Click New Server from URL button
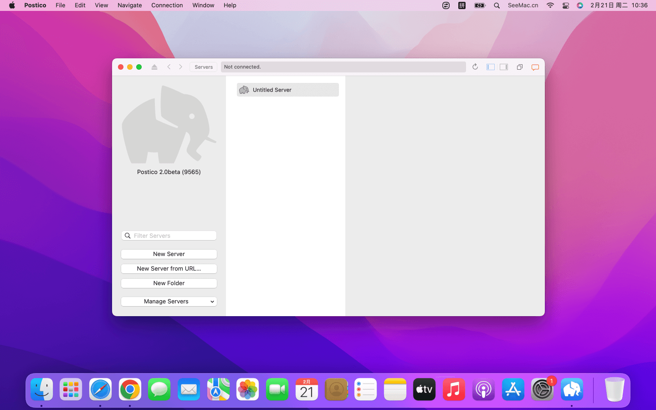Image resolution: width=656 pixels, height=410 pixels. 169,269
